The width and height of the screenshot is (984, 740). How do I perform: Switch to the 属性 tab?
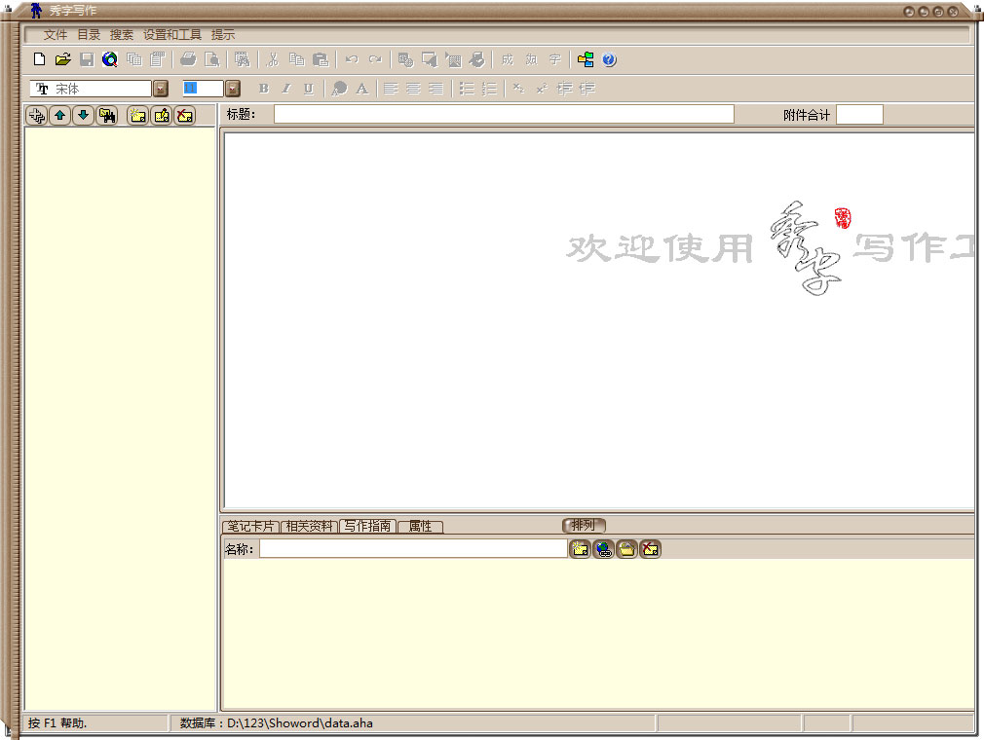click(420, 526)
